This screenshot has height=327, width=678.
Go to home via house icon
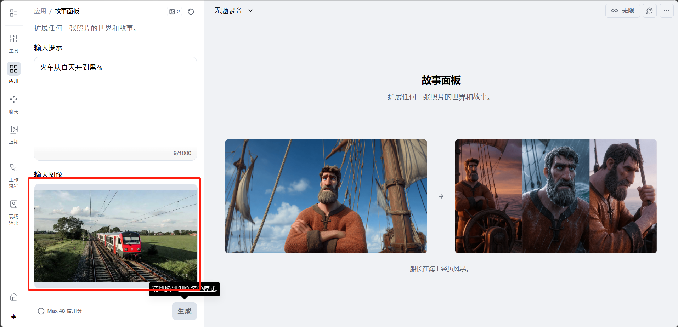pyautogui.click(x=13, y=297)
